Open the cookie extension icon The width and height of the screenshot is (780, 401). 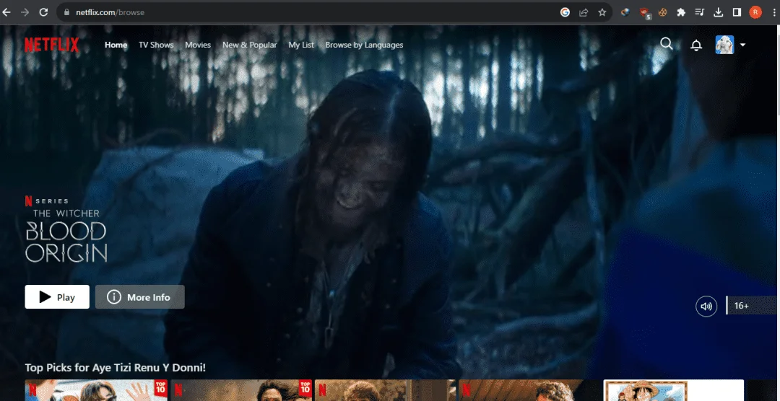pos(662,12)
